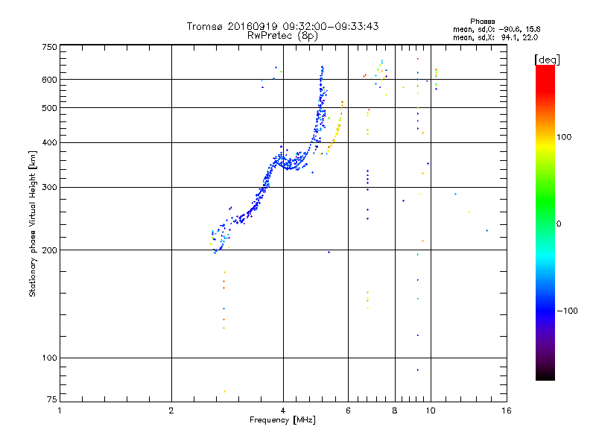Click the 'Stationary phase Virtual Height [km]' axis label

(x=32, y=223)
